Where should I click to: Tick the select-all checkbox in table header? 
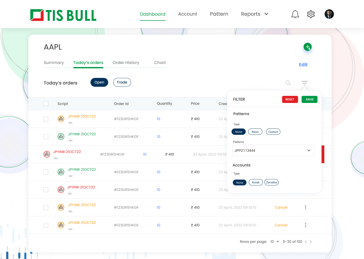tap(46, 103)
